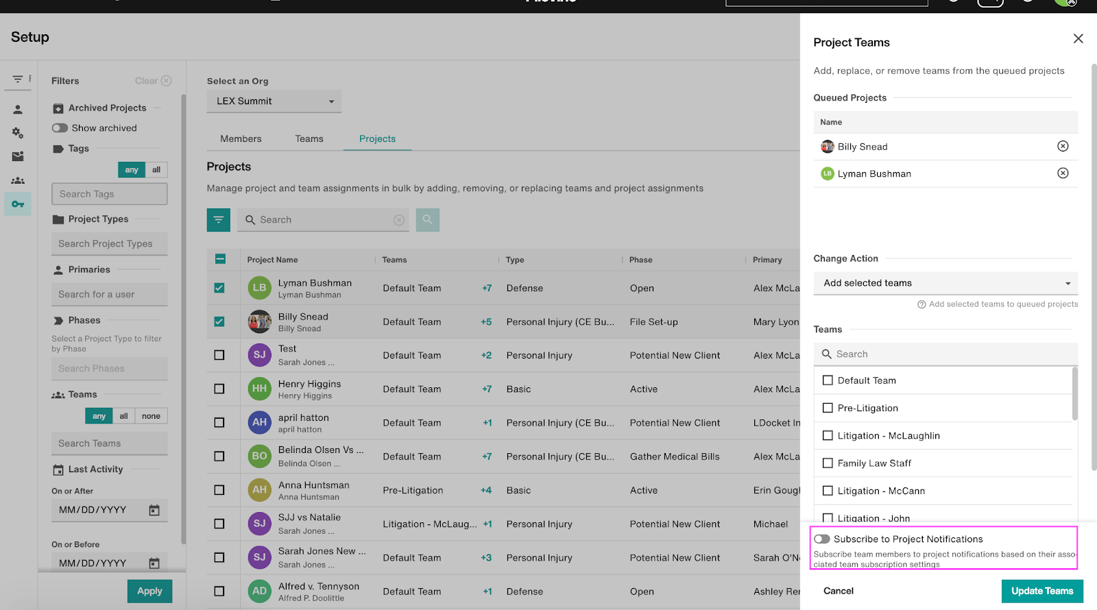Screen dimensions: 1097x610
Task: Choose 'none' in Teams match mode
Action: (x=151, y=416)
